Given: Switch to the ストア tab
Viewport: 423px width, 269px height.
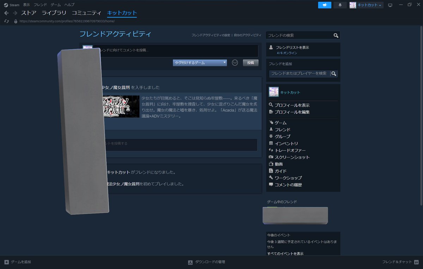Looking at the screenshot, I should click(x=29, y=13).
